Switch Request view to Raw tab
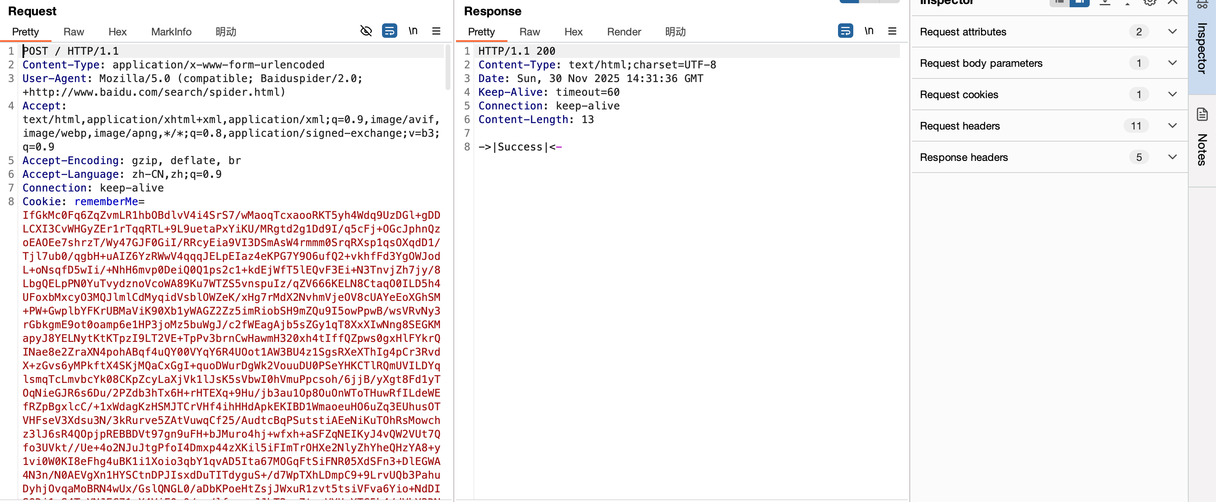 74,32
